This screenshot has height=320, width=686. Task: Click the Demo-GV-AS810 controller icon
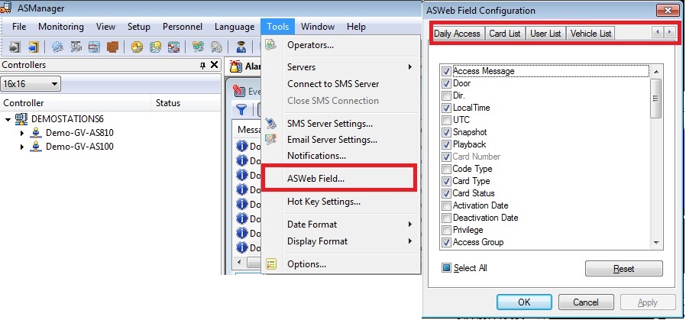click(36, 133)
